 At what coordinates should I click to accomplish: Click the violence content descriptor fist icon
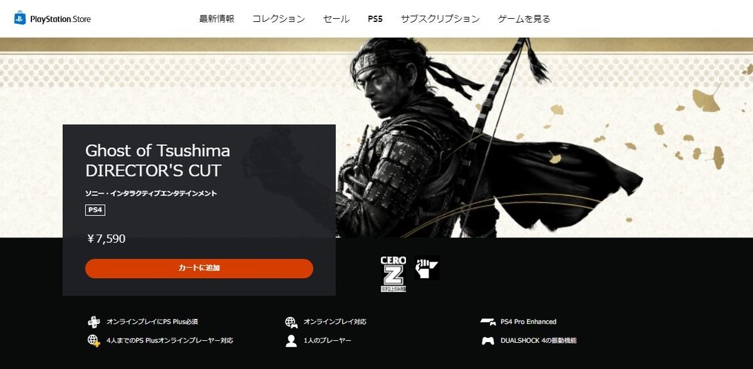(427, 268)
